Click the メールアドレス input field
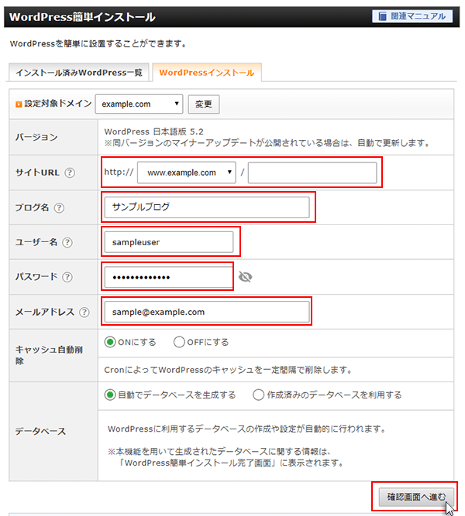Image resolution: width=465 pixels, height=516 pixels. coord(205,312)
